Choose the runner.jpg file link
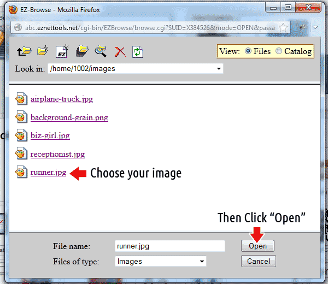The width and height of the screenshot is (328, 284). click(x=48, y=173)
